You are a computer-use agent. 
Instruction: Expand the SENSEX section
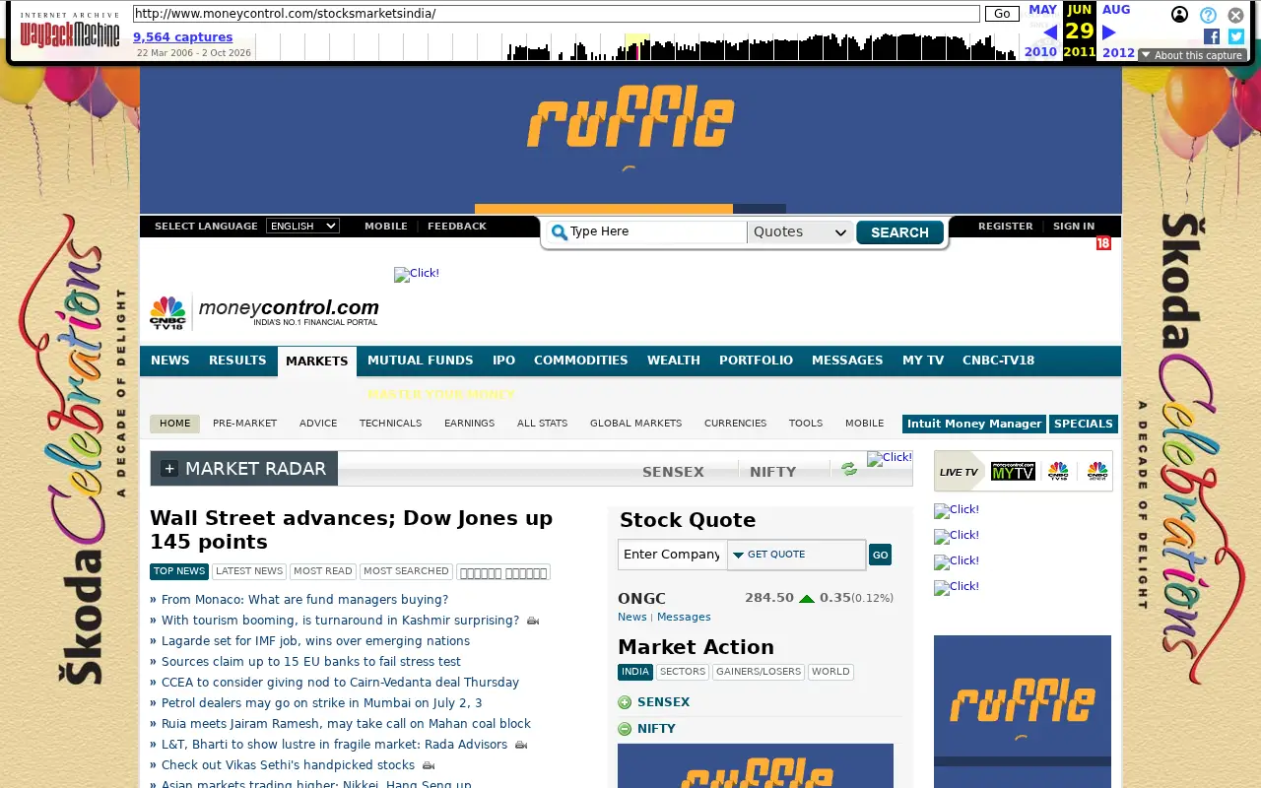625,702
